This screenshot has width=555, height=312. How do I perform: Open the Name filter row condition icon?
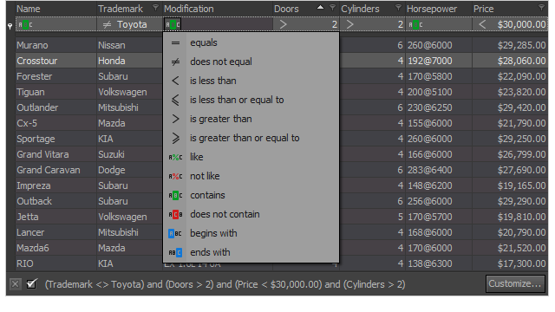point(25,25)
